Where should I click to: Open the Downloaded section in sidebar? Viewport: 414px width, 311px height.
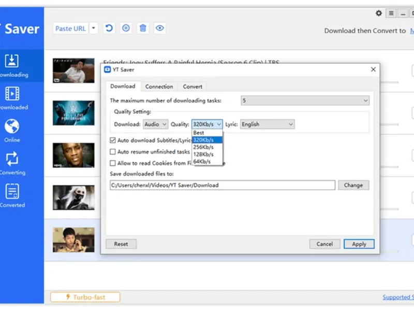pyautogui.click(x=14, y=98)
